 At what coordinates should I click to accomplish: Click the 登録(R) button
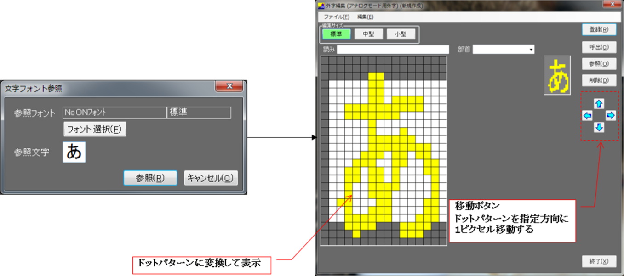(599, 29)
